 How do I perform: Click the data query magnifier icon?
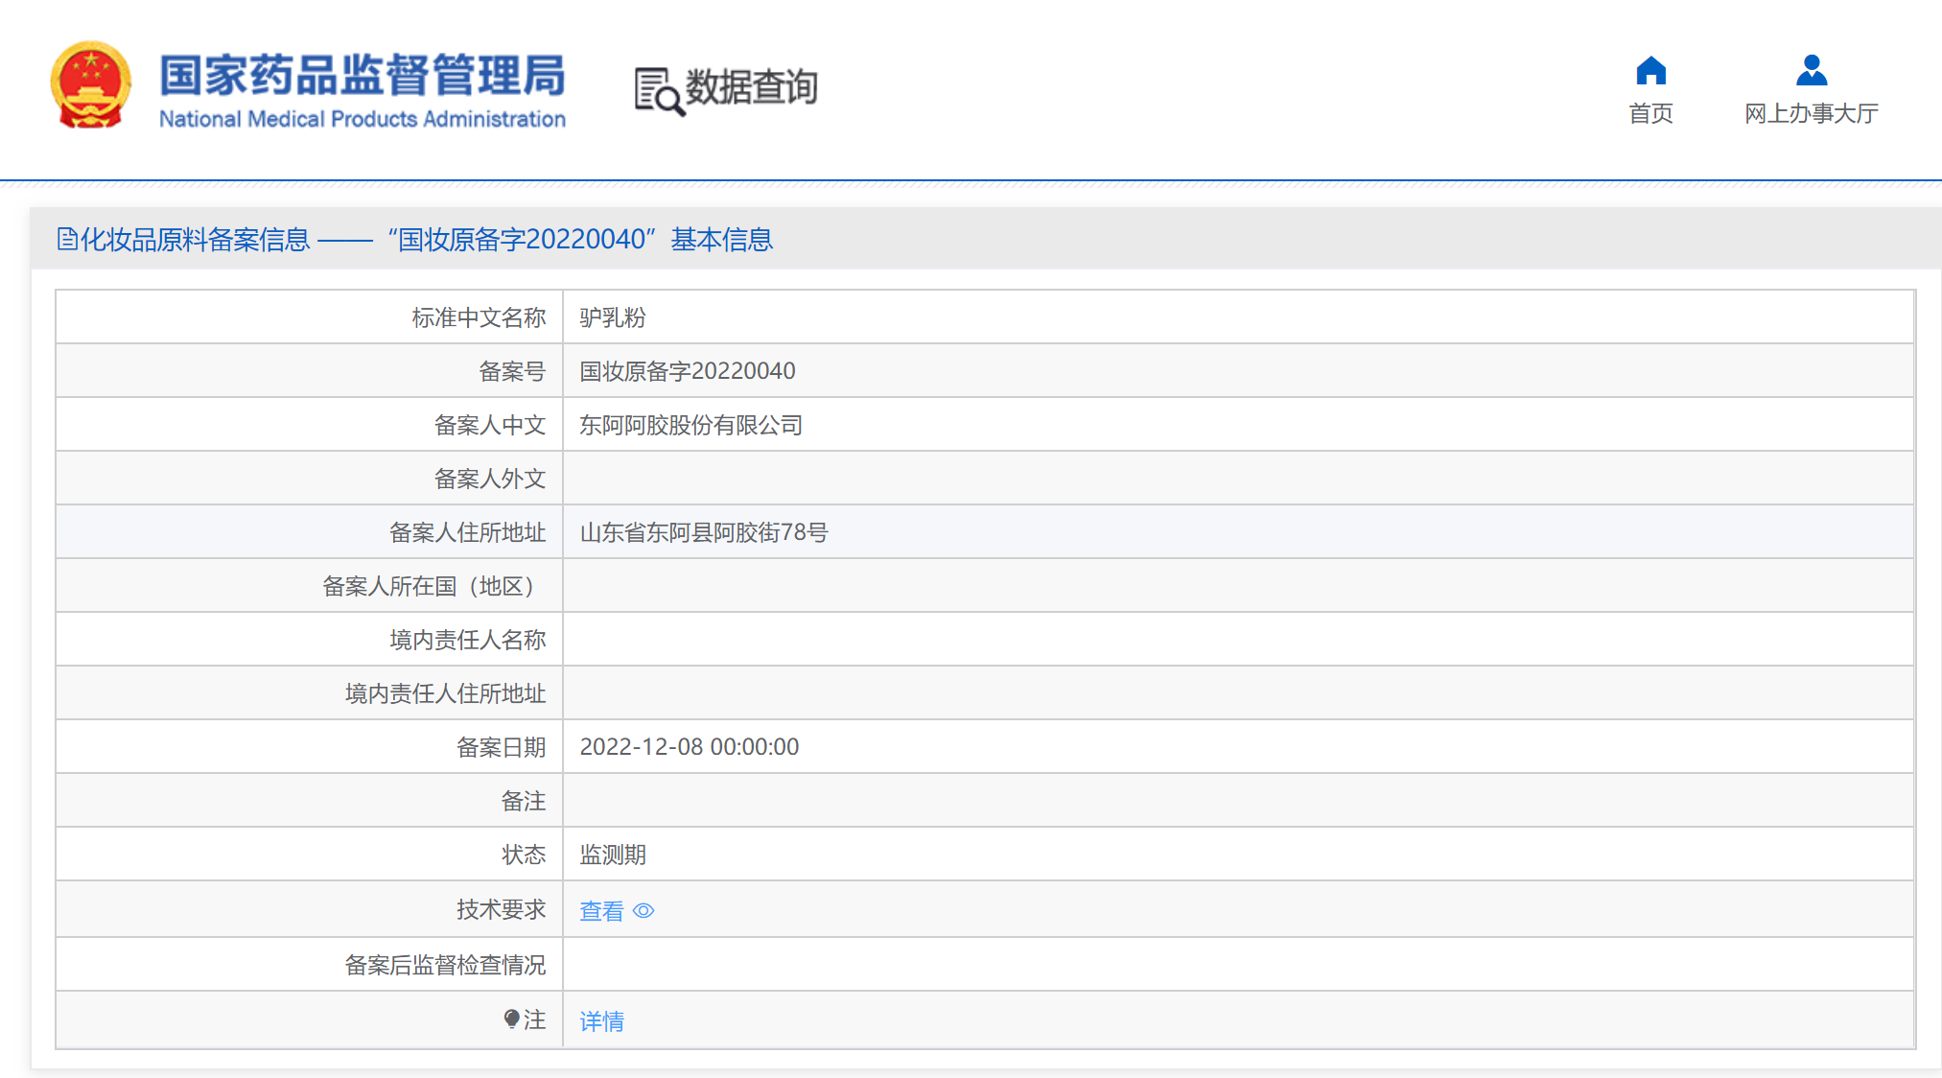[658, 91]
